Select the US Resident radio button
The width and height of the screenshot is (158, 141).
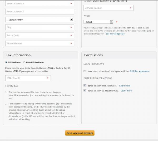6,62
